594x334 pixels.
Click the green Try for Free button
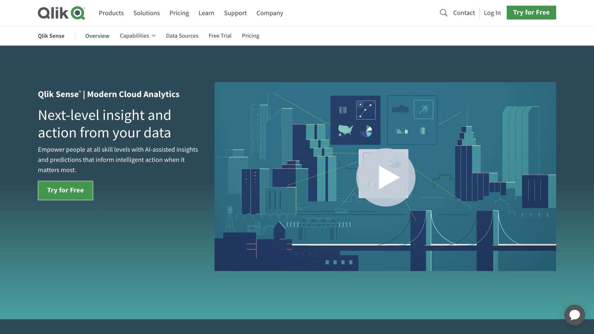pos(531,12)
